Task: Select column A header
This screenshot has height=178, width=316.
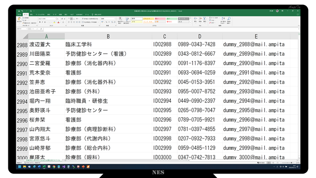Action: [x=46, y=36]
